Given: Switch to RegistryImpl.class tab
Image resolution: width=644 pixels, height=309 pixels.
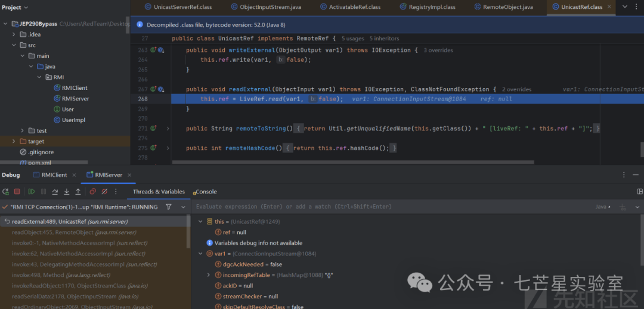Looking at the screenshot, I should pyautogui.click(x=427, y=7).
